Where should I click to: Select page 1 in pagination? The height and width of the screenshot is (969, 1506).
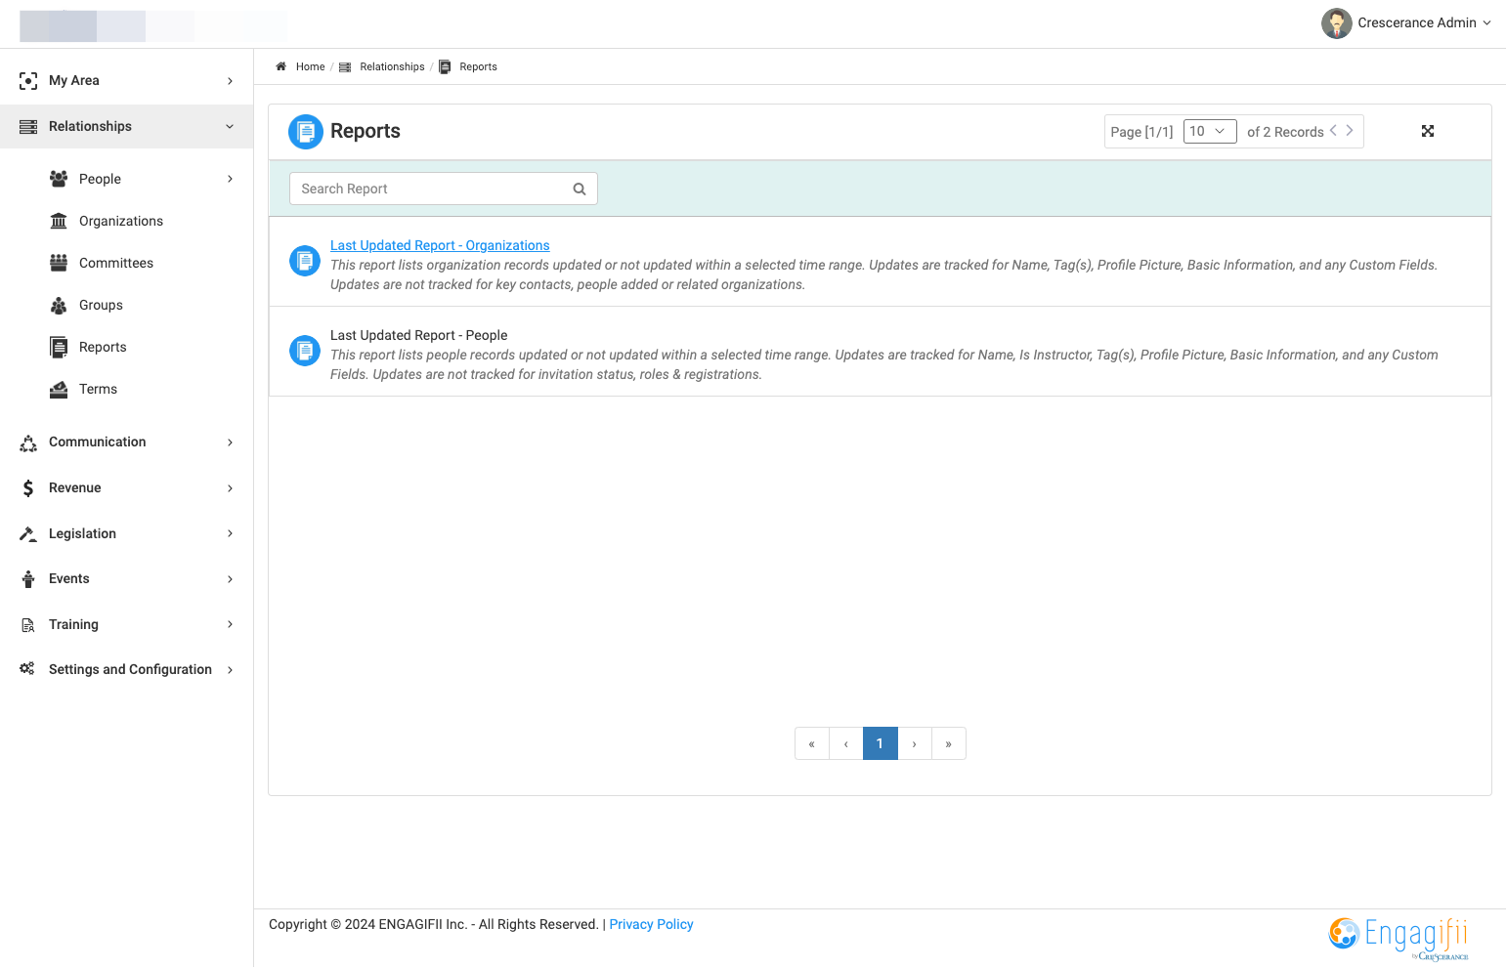click(x=880, y=743)
